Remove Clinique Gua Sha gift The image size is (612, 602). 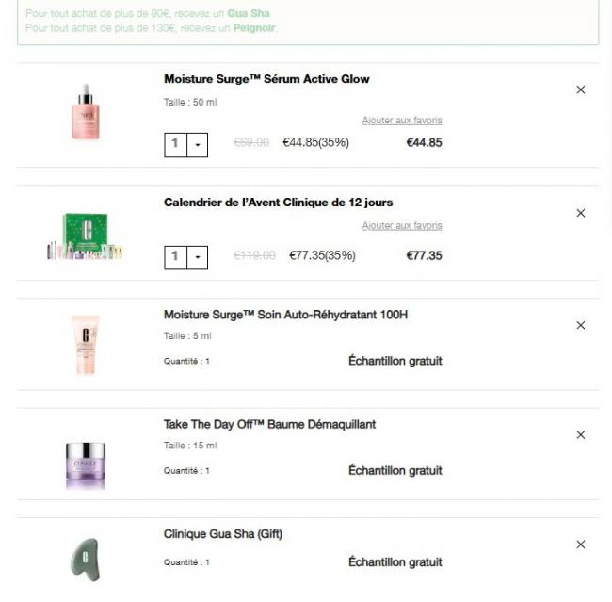pos(580,545)
